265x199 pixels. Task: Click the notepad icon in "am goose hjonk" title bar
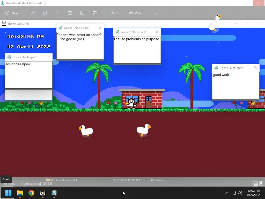click(x=9, y=57)
